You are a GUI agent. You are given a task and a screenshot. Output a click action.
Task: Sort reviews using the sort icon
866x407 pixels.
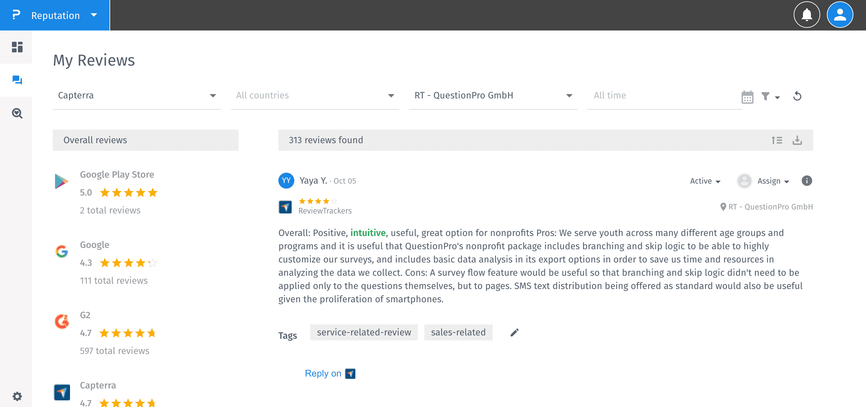coord(776,140)
